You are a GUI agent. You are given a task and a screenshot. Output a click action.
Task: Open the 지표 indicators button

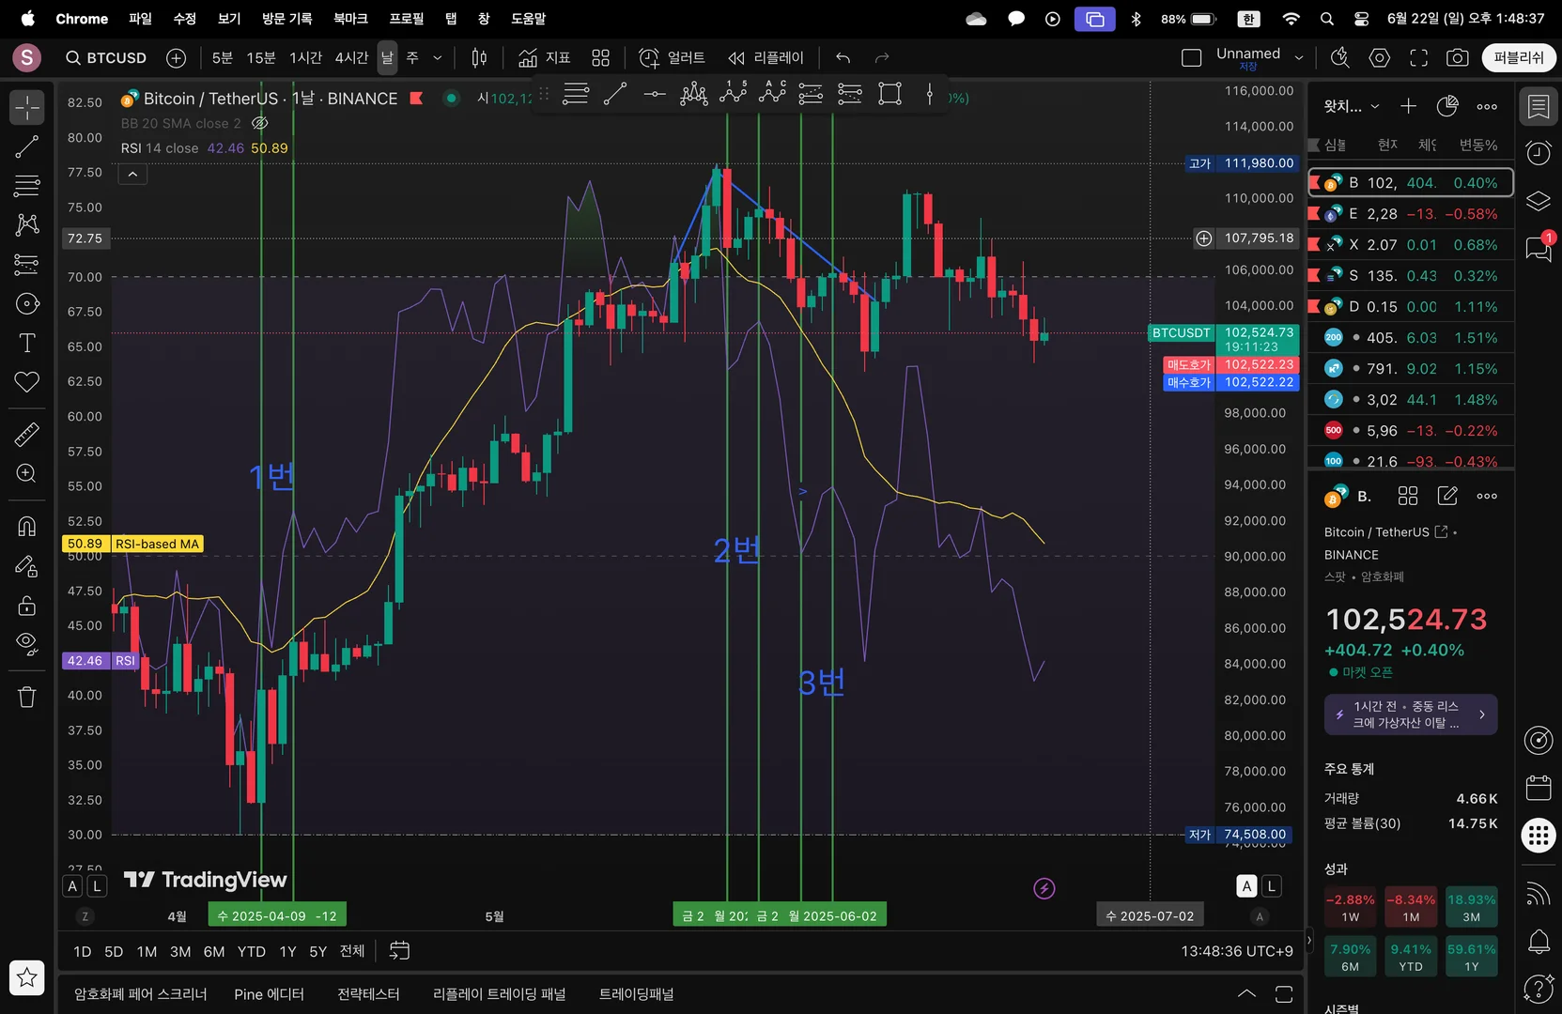544,58
